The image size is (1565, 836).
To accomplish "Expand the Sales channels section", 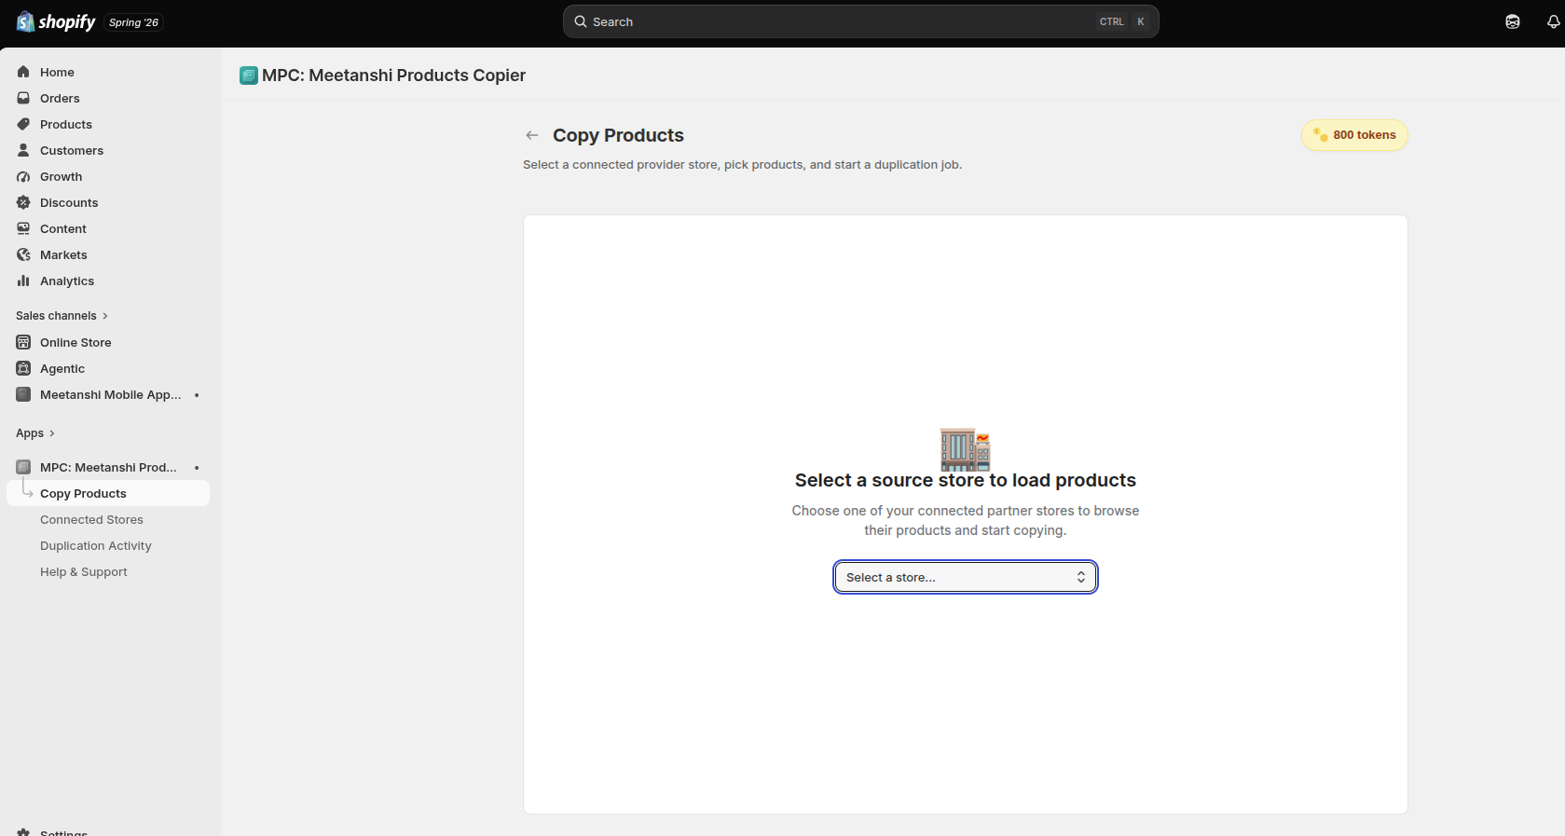I will pyautogui.click(x=62, y=316).
